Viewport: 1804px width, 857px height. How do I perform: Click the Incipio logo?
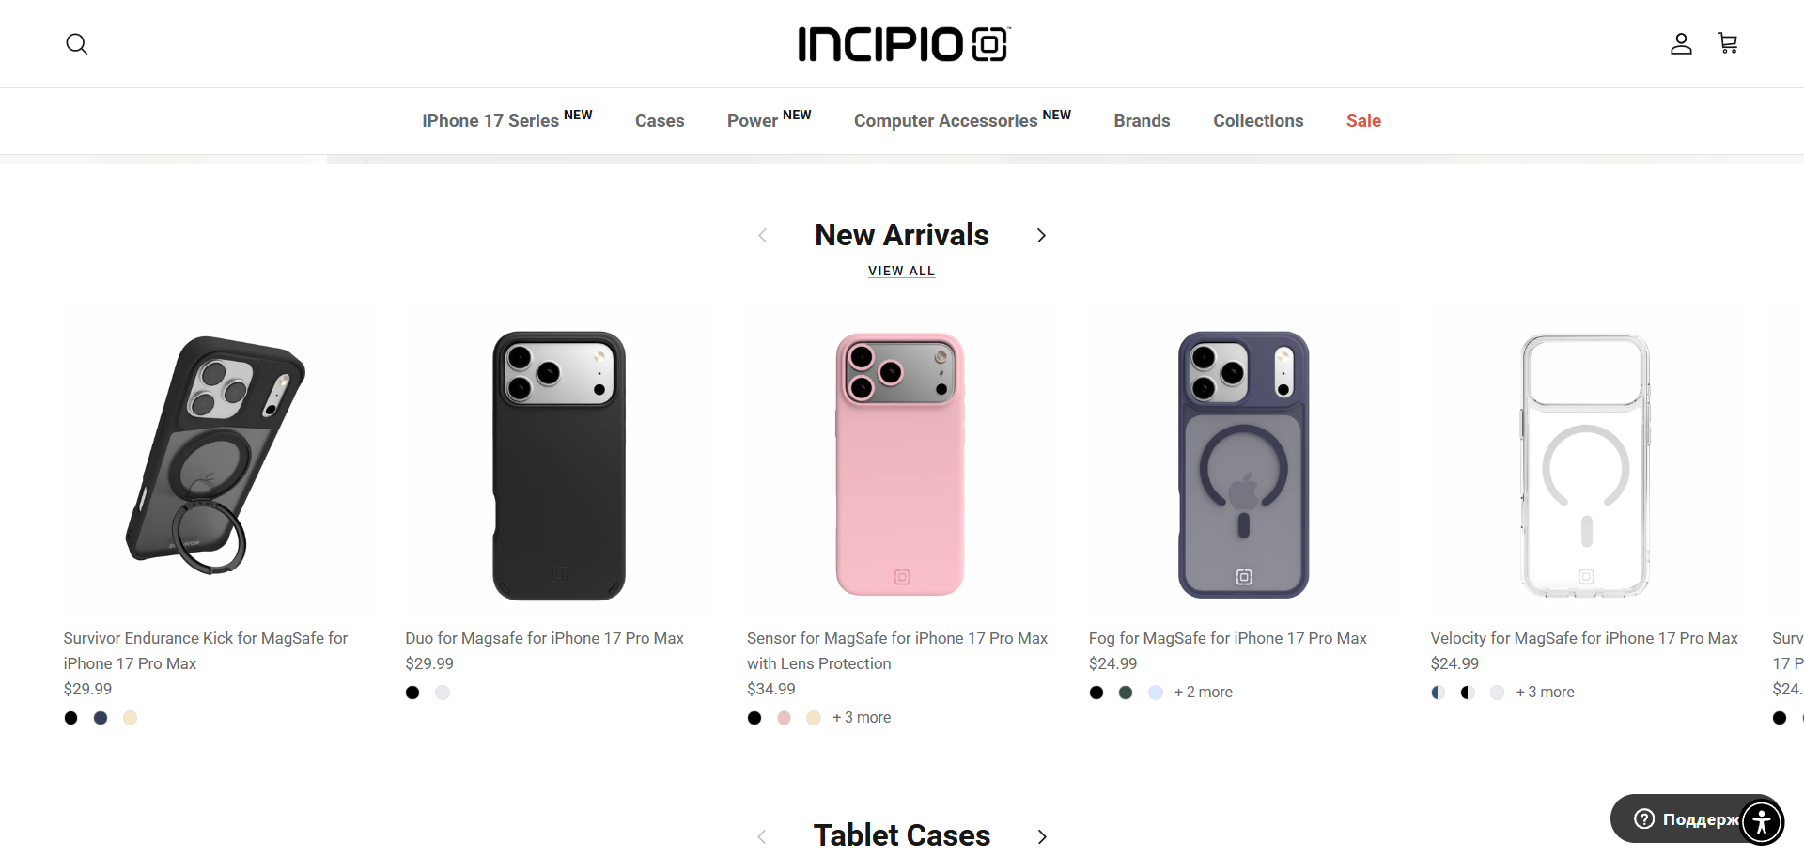902,43
